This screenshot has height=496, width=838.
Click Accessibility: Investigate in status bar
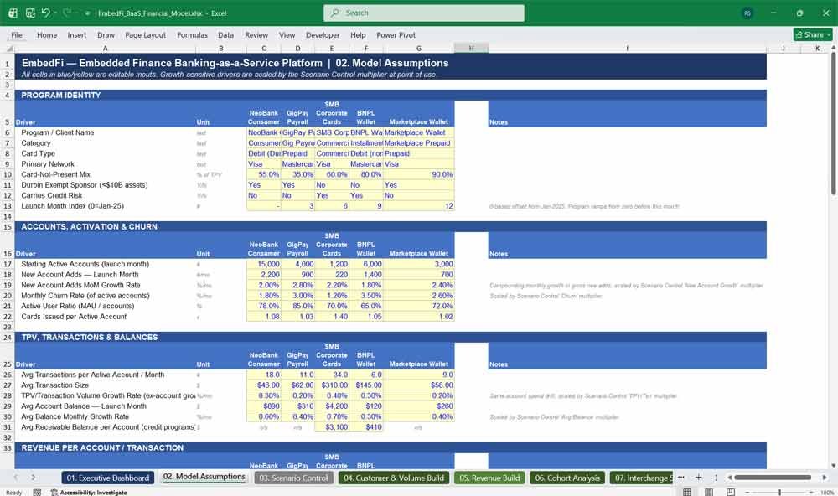pyautogui.click(x=89, y=493)
